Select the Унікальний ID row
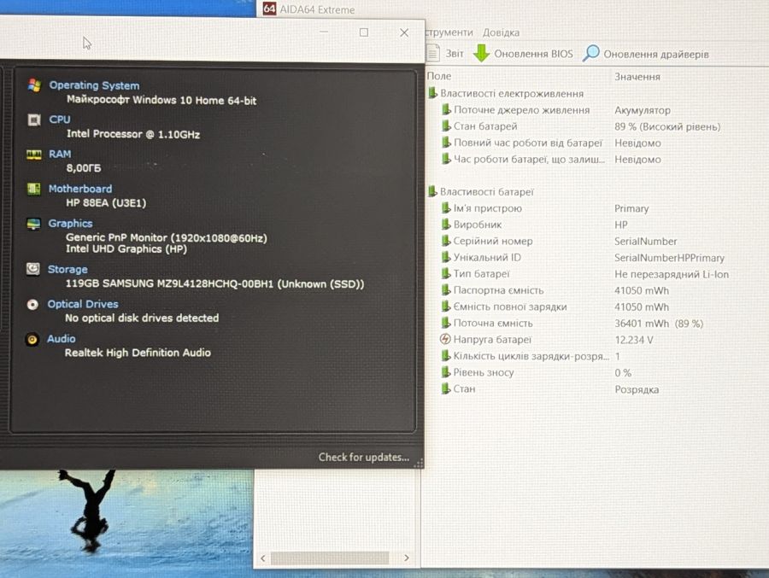The width and height of the screenshot is (769, 578). (583, 257)
